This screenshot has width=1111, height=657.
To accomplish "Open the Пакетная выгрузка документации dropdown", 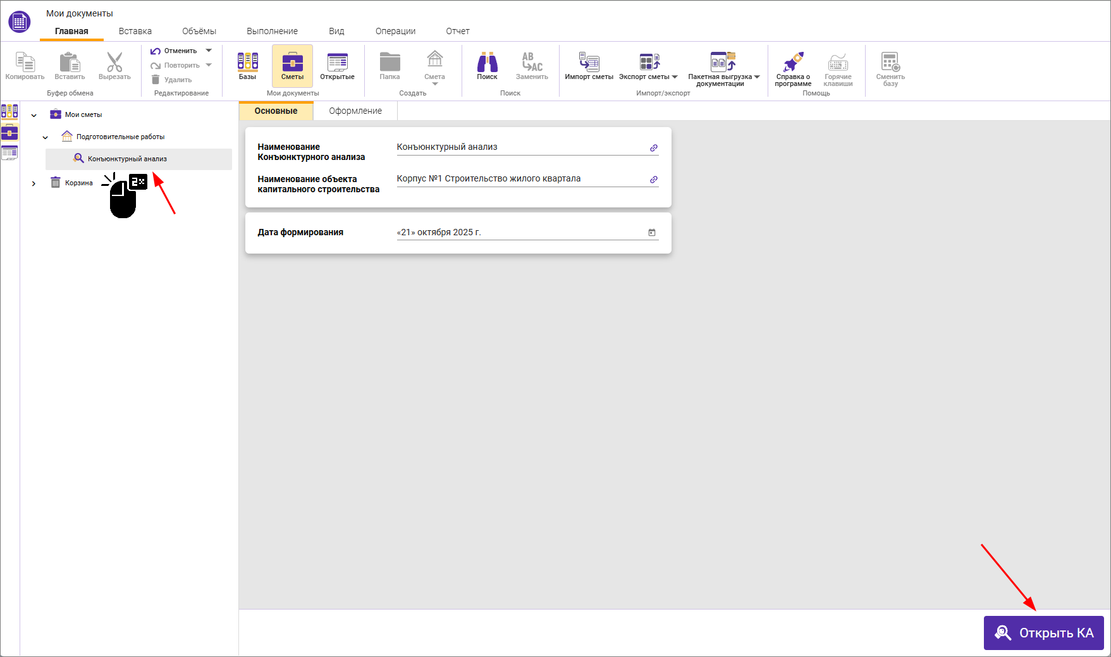I will [757, 77].
